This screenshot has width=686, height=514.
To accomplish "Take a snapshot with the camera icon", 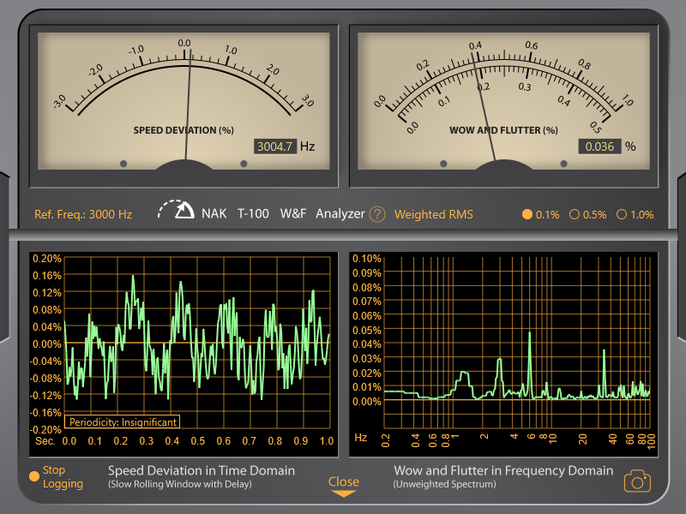I will (637, 481).
